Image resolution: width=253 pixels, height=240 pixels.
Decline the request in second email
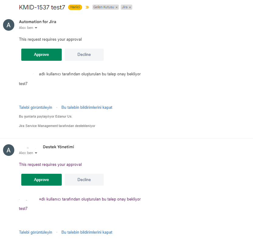pos(84,180)
